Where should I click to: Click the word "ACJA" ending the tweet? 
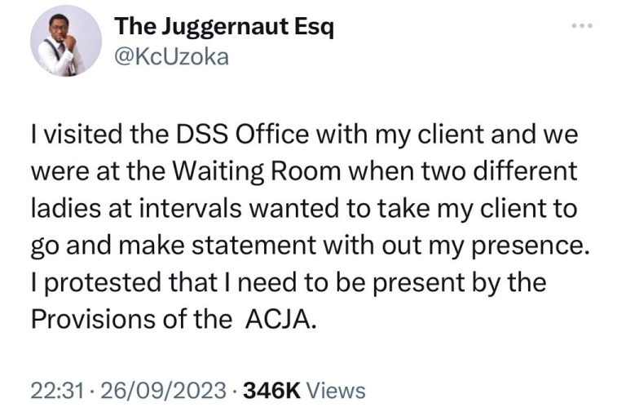point(279,319)
